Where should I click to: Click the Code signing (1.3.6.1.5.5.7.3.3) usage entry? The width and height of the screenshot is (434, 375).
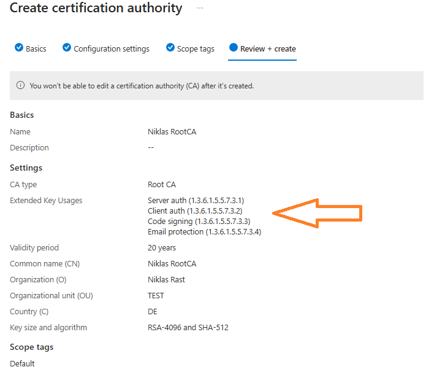[x=199, y=221]
